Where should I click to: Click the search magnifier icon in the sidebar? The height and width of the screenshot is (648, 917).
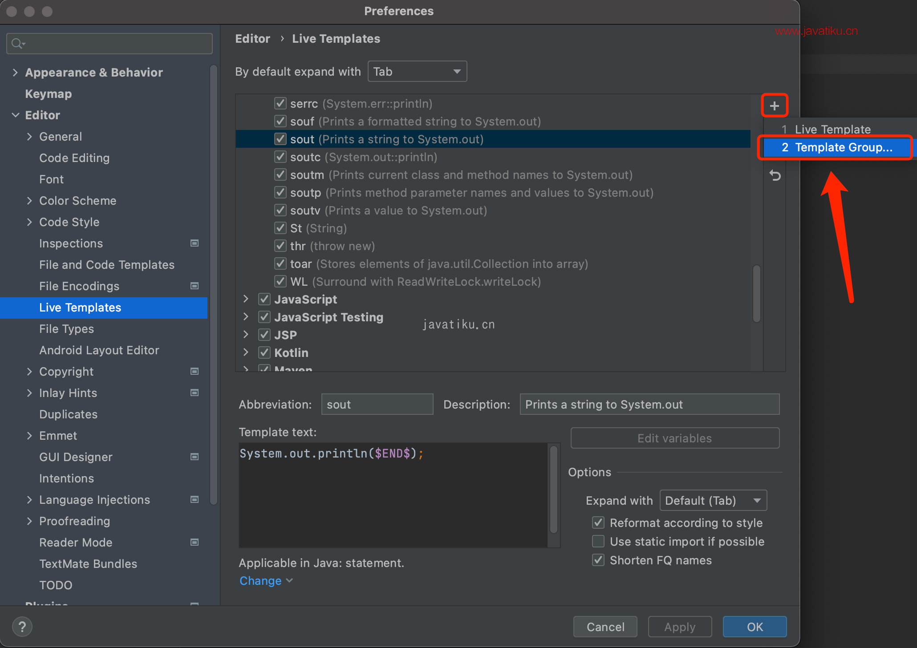[x=18, y=44]
